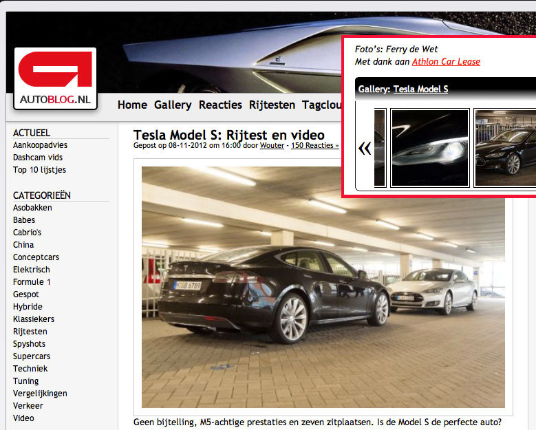Select the Klassiekers category

(34, 319)
